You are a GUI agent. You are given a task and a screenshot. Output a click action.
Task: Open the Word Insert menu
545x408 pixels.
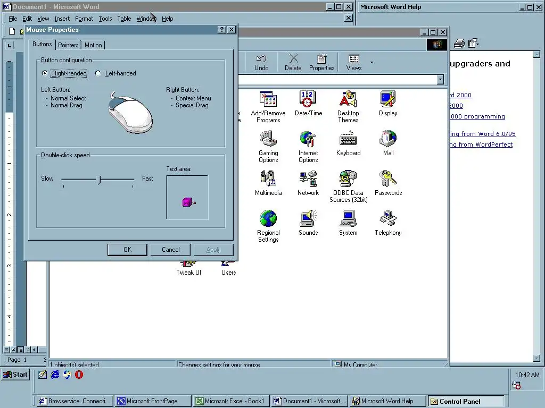click(62, 19)
